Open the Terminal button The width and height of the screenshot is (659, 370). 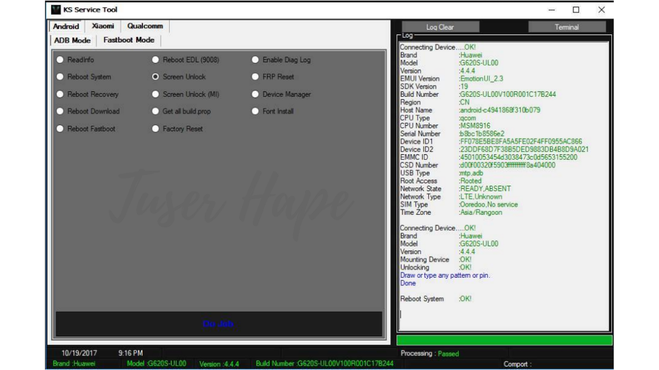pyautogui.click(x=567, y=27)
